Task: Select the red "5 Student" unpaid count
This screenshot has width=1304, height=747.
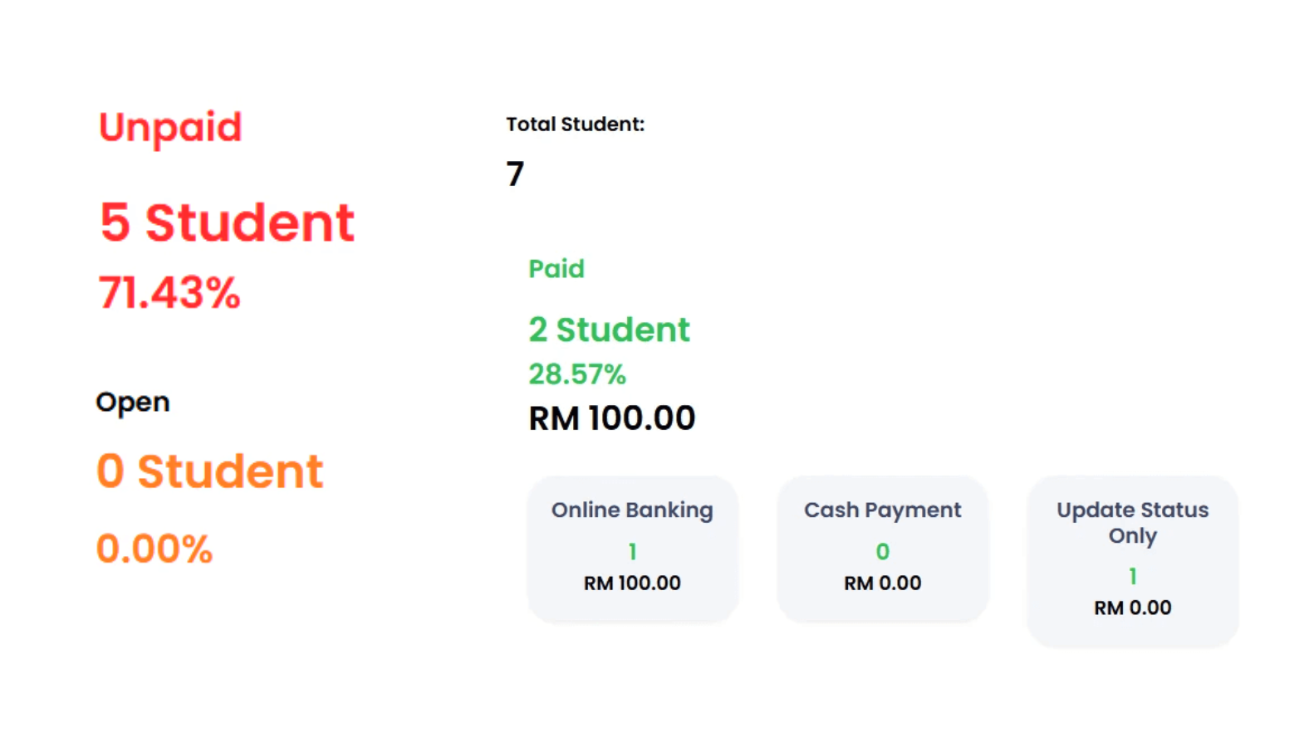Action: click(227, 222)
